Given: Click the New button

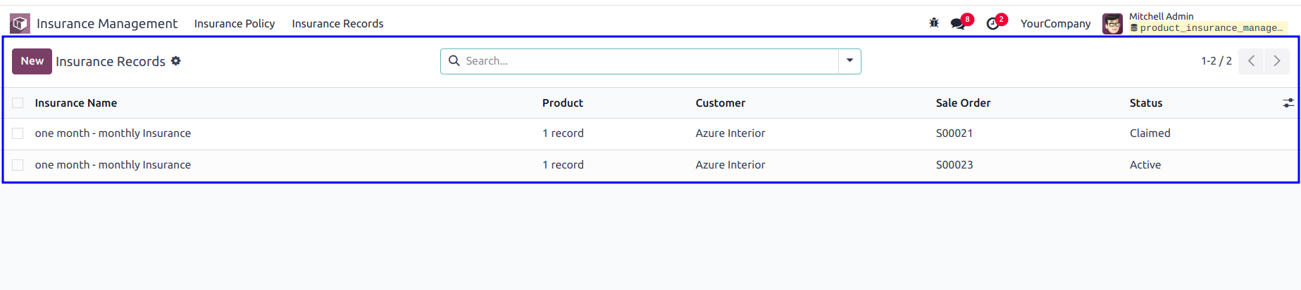Looking at the screenshot, I should [x=32, y=61].
